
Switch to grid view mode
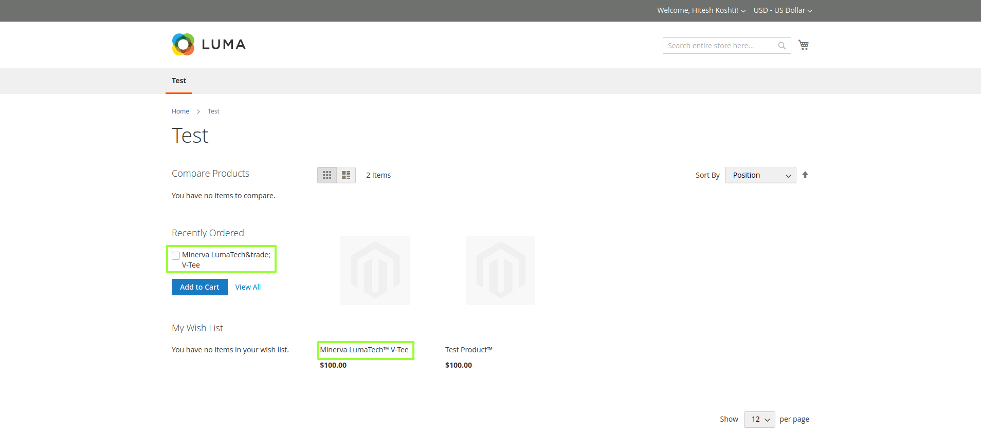(327, 175)
